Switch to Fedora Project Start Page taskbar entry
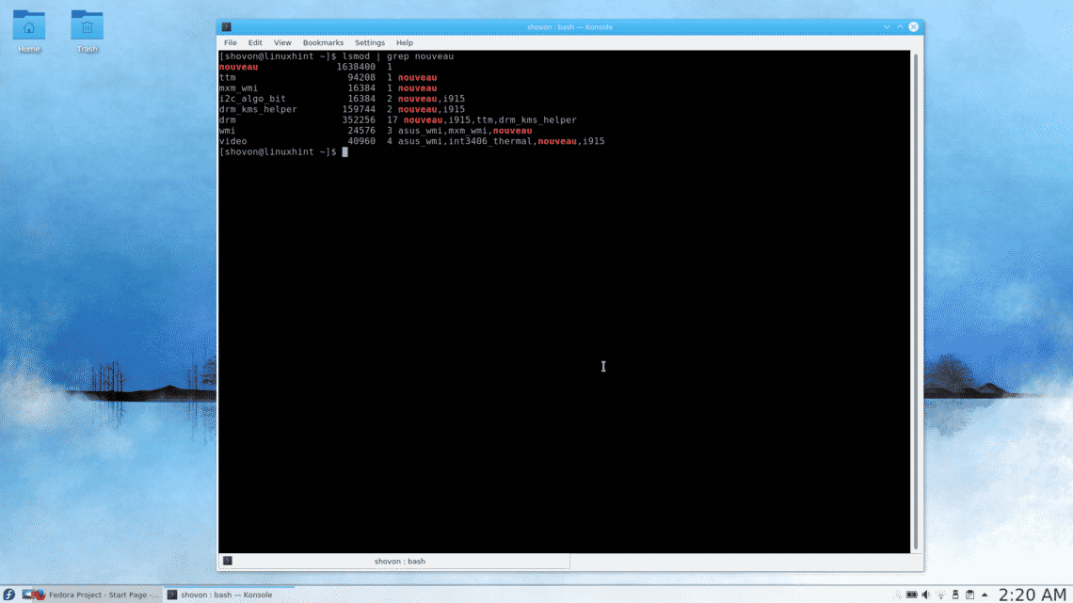The height and width of the screenshot is (603, 1073). point(92,595)
